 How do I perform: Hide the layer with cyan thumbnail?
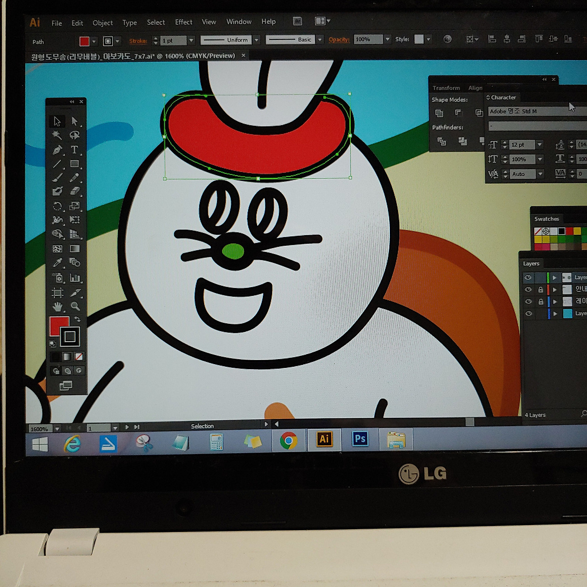pyautogui.click(x=528, y=314)
